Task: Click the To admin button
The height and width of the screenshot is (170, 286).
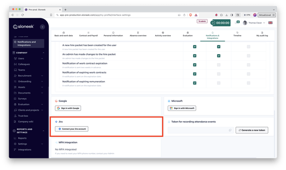Action: tap(202, 21)
